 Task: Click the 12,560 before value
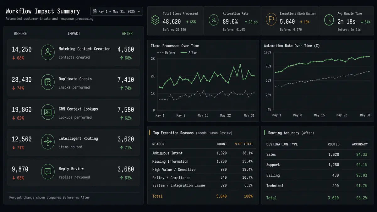[x=22, y=139]
